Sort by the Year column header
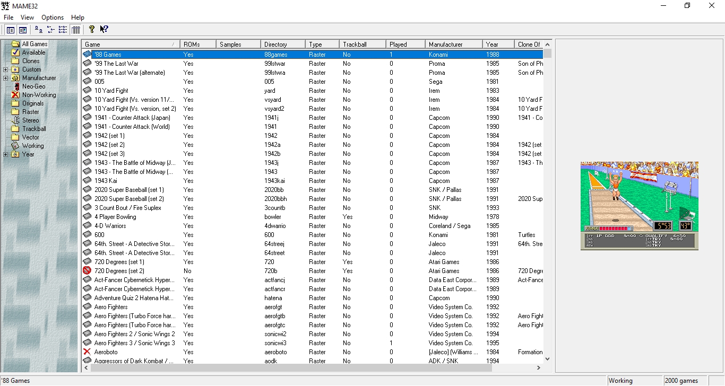Image resolution: width=725 pixels, height=386 pixels. (x=498, y=45)
